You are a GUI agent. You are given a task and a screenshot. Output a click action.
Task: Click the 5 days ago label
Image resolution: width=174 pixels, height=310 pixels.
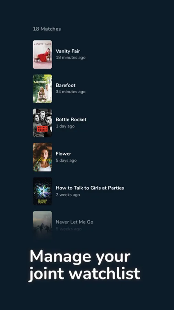click(66, 161)
